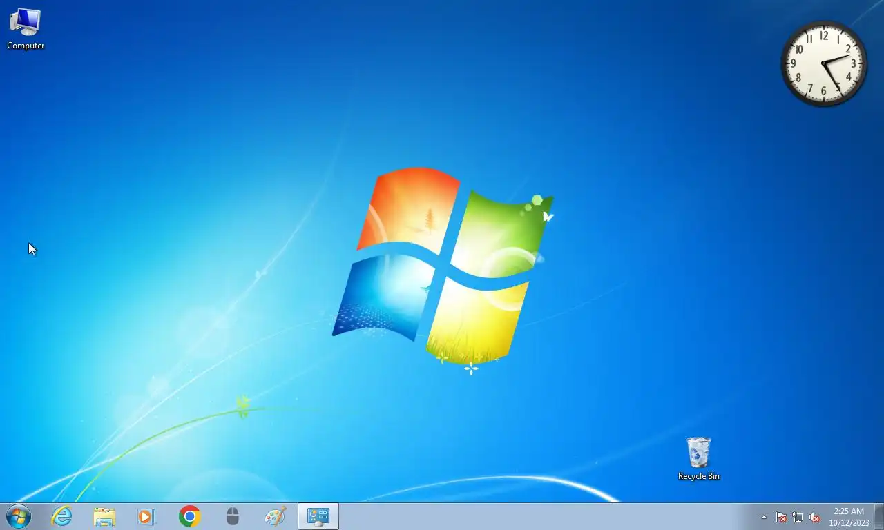Open Google Chrome from the taskbar
The width and height of the screenshot is (884, 530).
click(x=189, y=516)
